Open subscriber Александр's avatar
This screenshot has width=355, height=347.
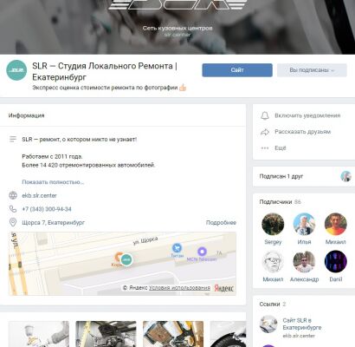[x=304, y=262]
